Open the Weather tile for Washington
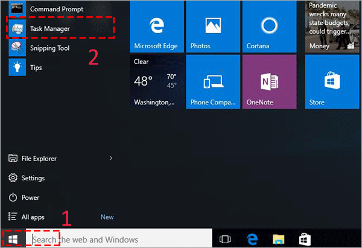The width and height of the screenshot is (362, 248). tap(157, 81)
